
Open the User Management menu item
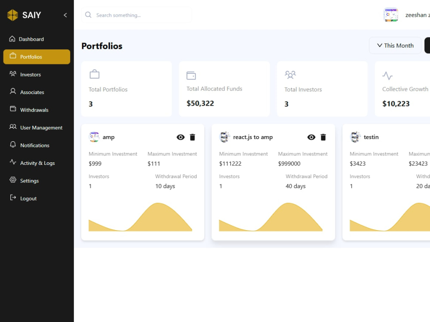[37, 128]
